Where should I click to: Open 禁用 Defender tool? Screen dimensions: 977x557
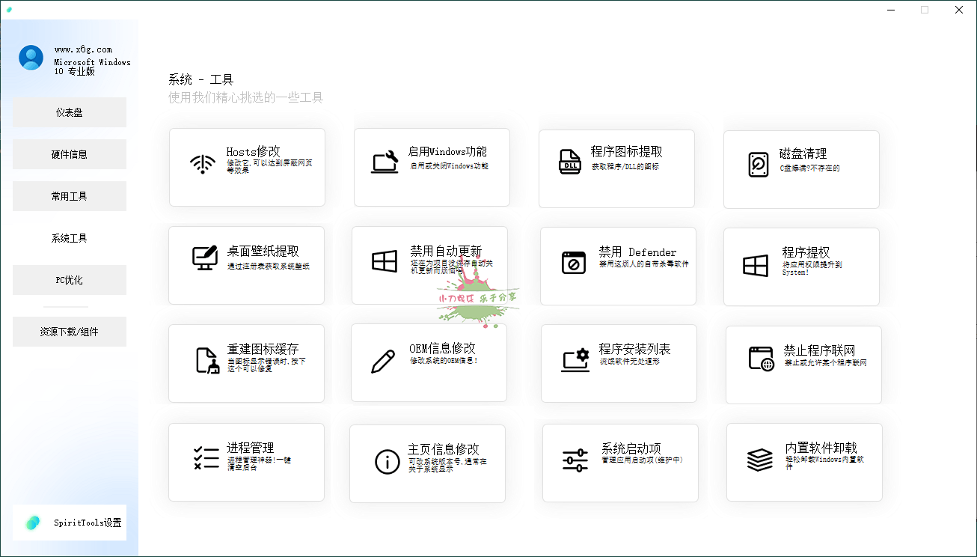618,266
